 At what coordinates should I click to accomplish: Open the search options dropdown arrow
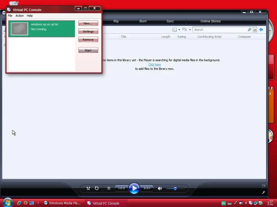pyautogui.click(x=255, y=30)
